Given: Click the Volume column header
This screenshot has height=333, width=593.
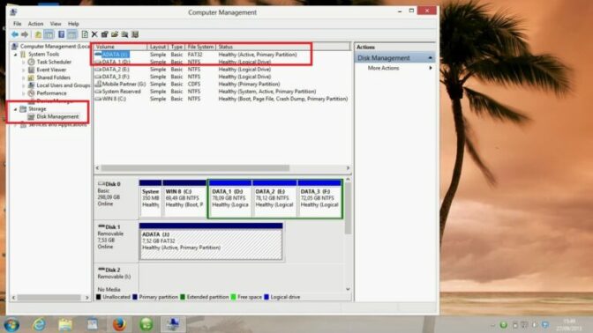Looking at the screenshot, I should pos(120,47).
